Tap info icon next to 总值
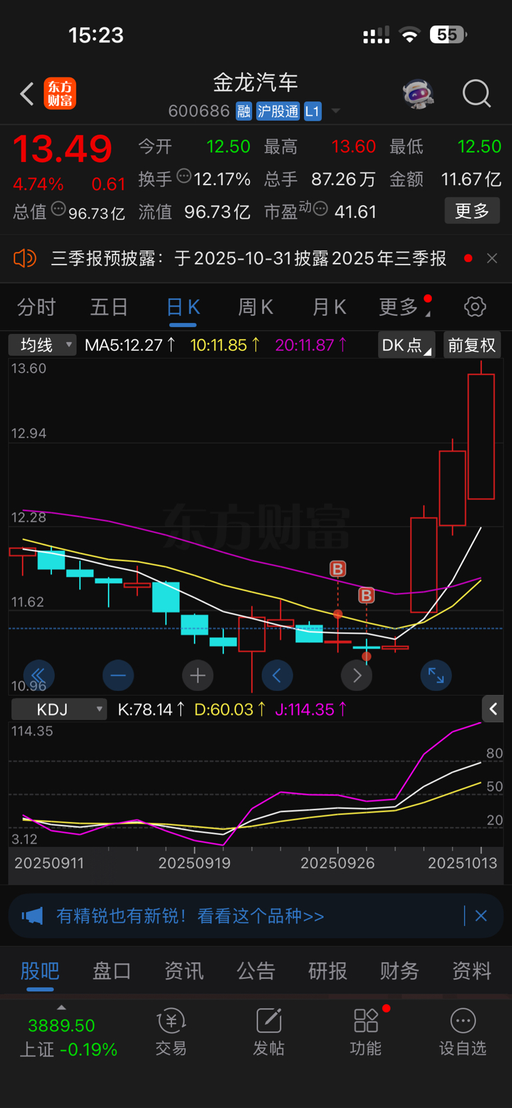 pyautogui.click(x=59, y=209)
